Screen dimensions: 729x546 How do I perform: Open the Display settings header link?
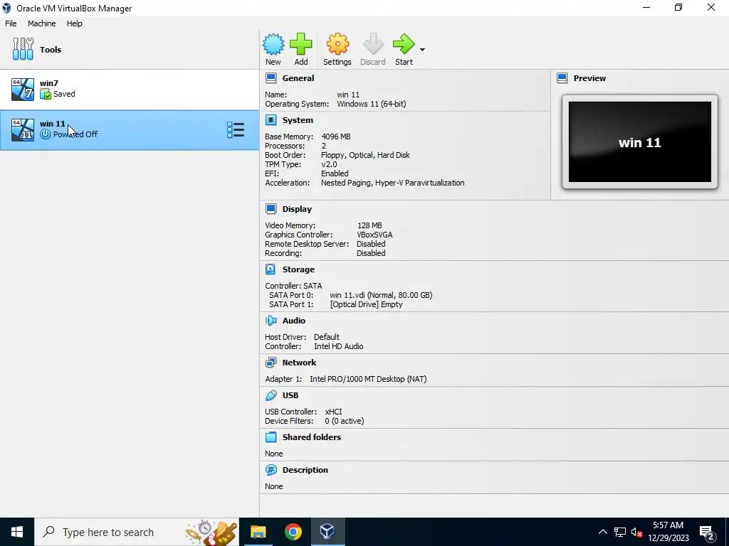point(297,209)
